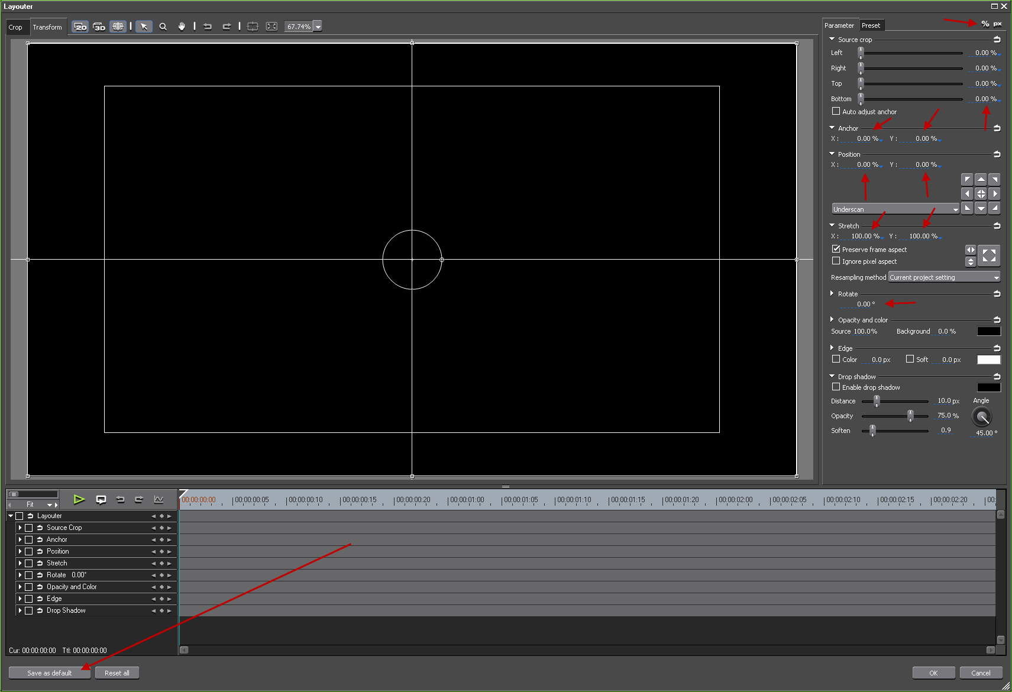This screenshot has width=1012, height=692.
Task: Activate the hand pan tool
Action: click(182, 27)
